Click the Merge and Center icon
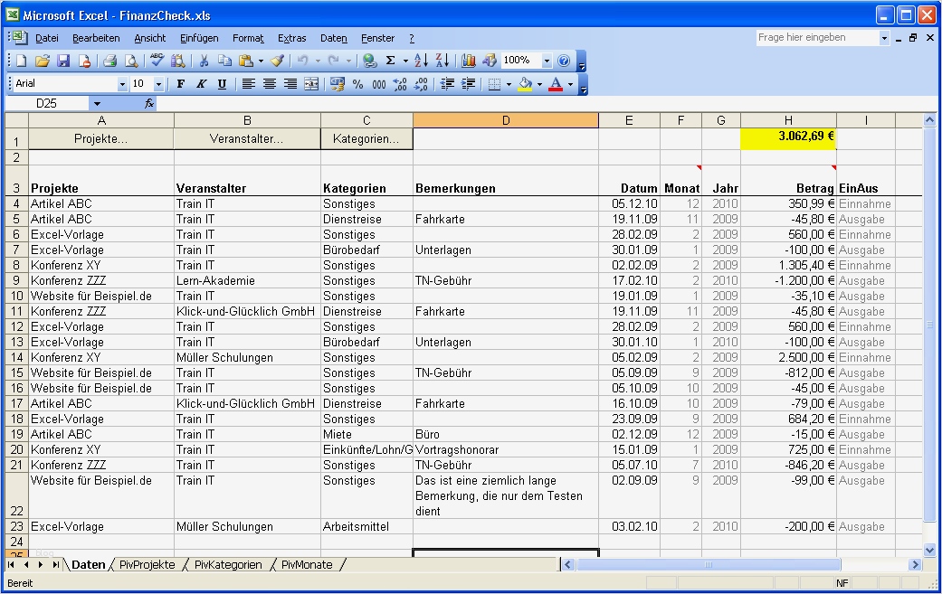Image resolution: width=942 pixels, height=594 pixels. 311,84
